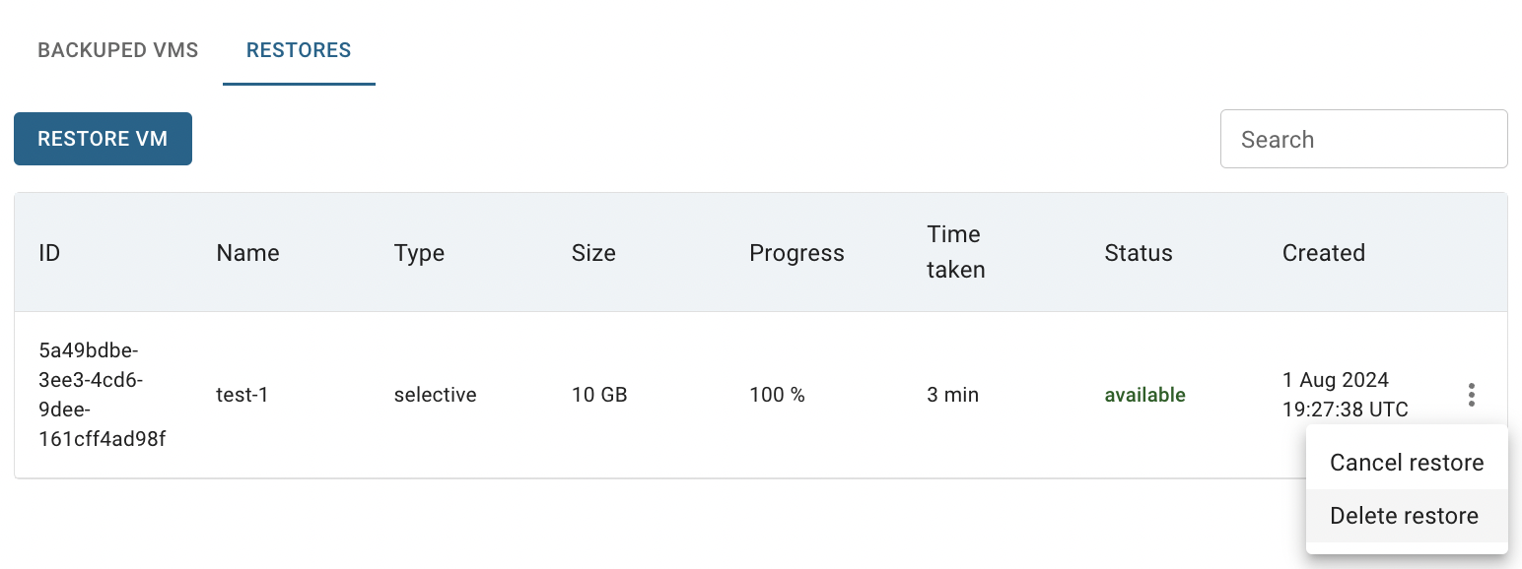Click the Progress column header
Image resolution: width=1522 pixels, height=569 pixels.
pyautogui.click(x=796, y=253)
